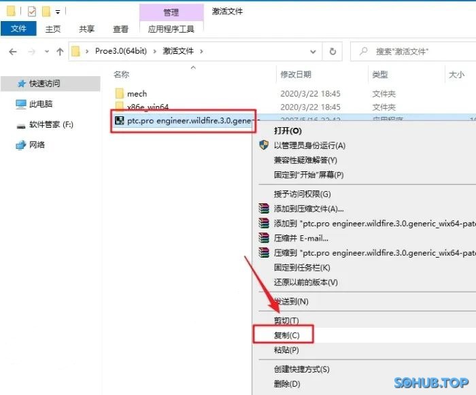Click 激活文件 breadcrumb in address bar
This screenshot has width=476, height=395.
178,51
